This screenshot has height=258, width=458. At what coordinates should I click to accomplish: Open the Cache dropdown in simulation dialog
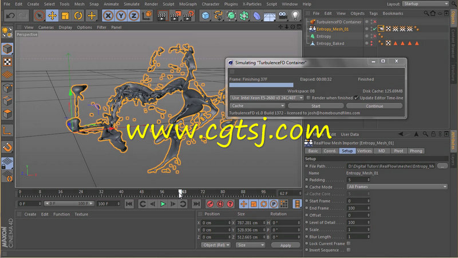coord(257,105)
